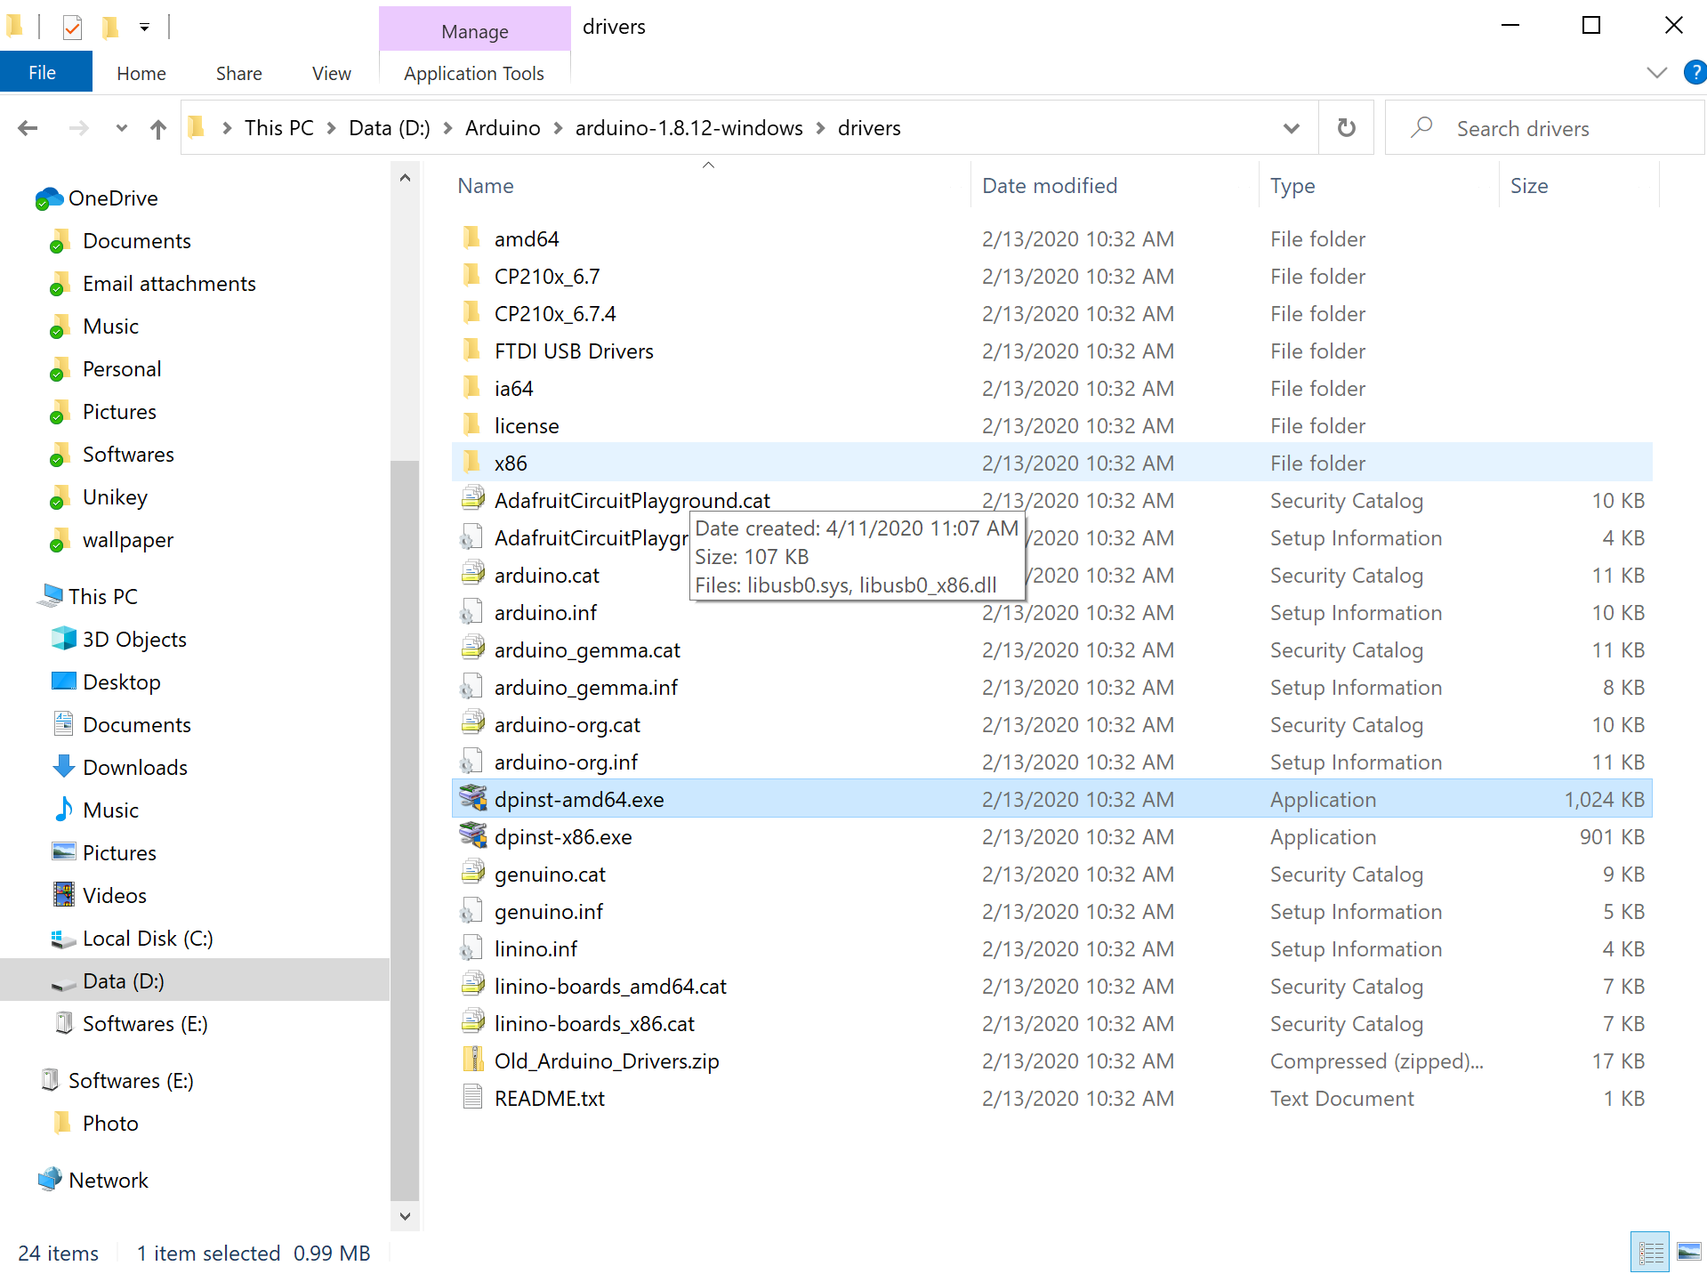Select the arduino.cat security catalog icon
Image resolution: width=1707 pixels, height=1274 pixels.
(472, 575)
